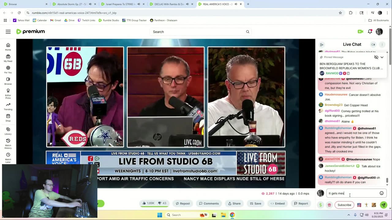The height and width of the screenshot is (220, 392).
Task: Open the Shop sidebar item
Action: [x=8, y=118]
